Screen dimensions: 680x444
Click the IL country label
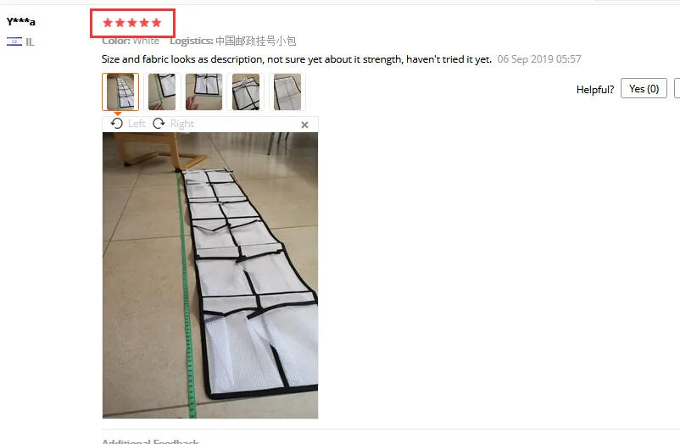30,42
